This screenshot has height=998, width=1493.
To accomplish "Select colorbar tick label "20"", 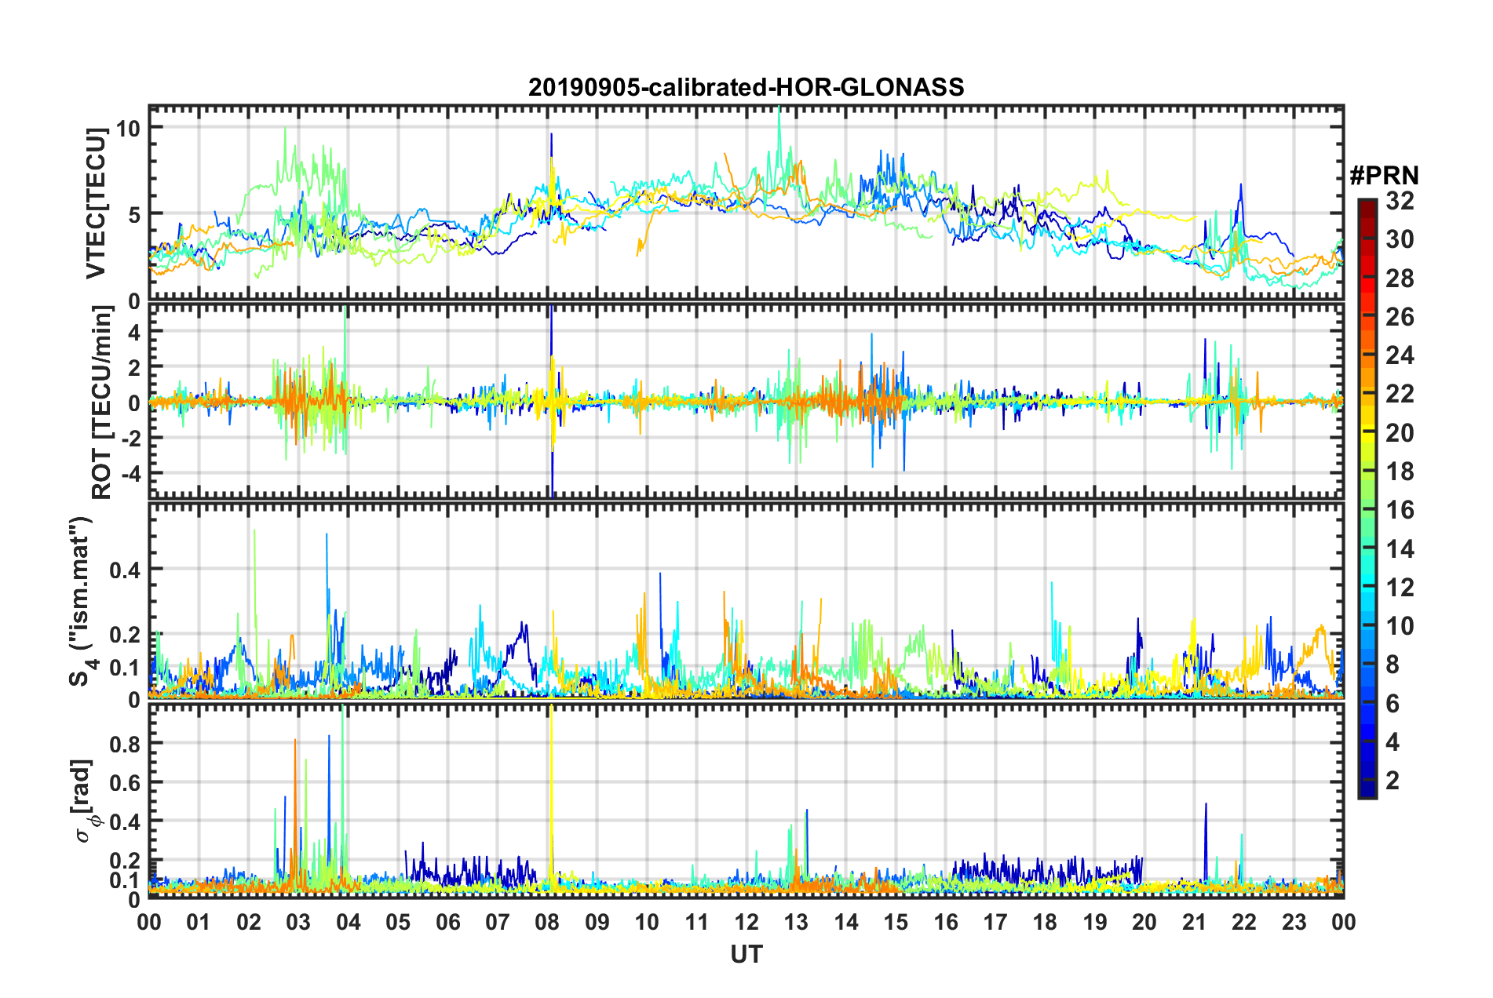I will pos(1400,433).
